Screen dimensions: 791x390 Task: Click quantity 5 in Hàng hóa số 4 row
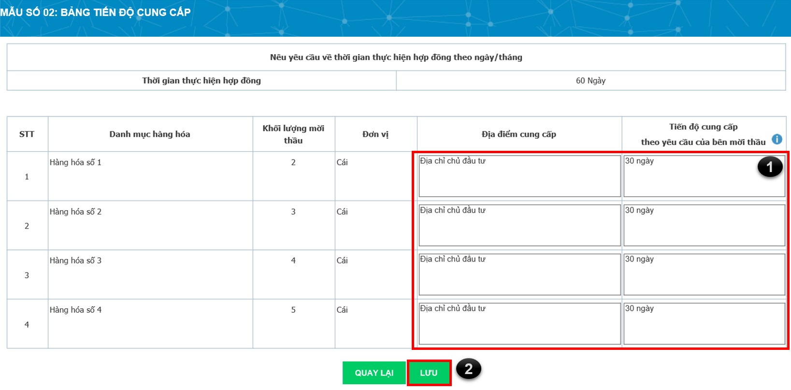(x=293, y=310)
